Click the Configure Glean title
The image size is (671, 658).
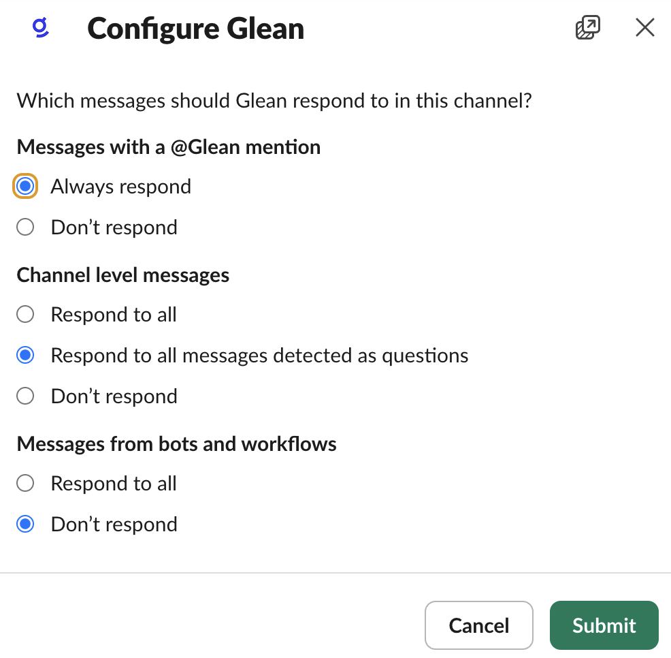click(195, 29)
